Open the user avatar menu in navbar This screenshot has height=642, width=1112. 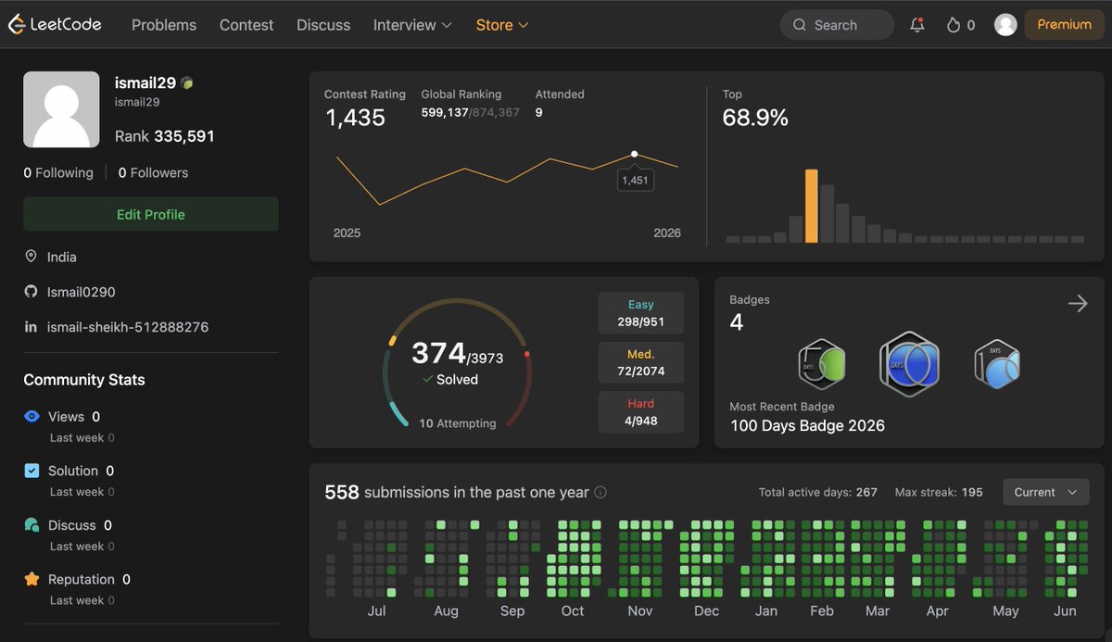click(1005, 25)
